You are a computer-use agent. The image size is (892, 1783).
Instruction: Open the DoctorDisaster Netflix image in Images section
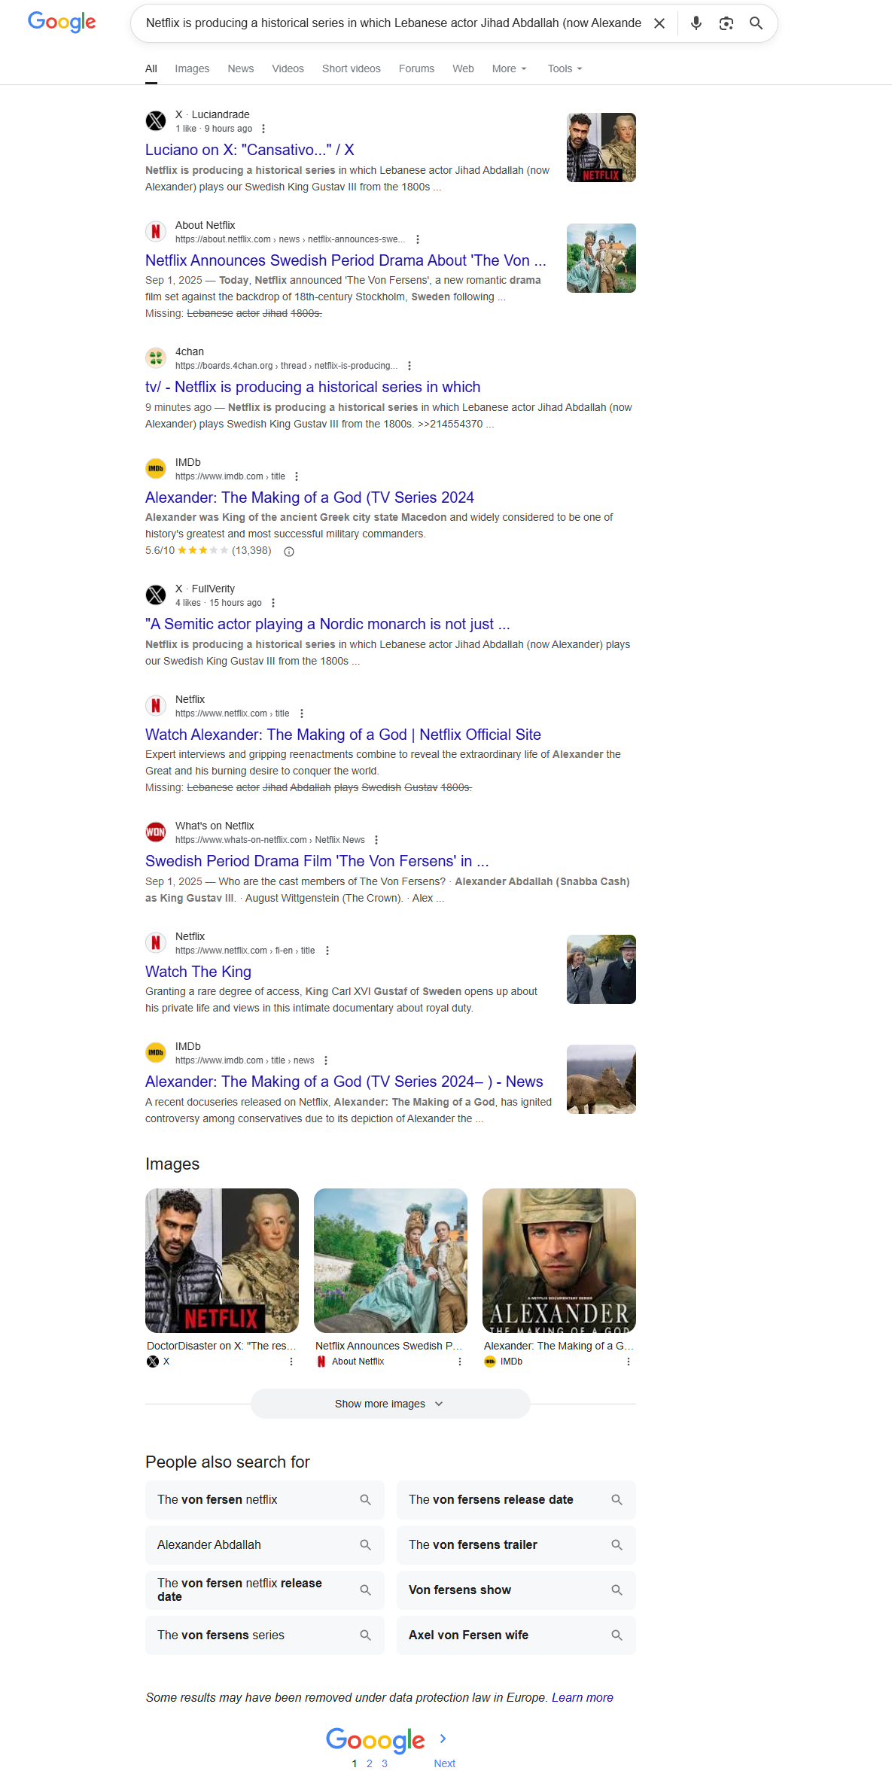click(x=222, y=1261)
